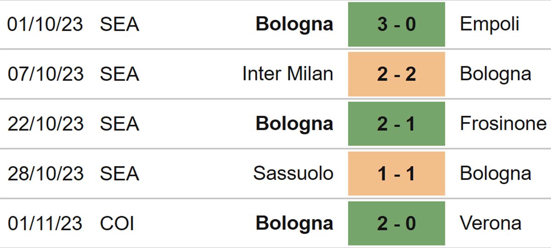551x248 pixels.
Task: Click the SEA label on 28/10/23 row
Action: pos(119,173)
